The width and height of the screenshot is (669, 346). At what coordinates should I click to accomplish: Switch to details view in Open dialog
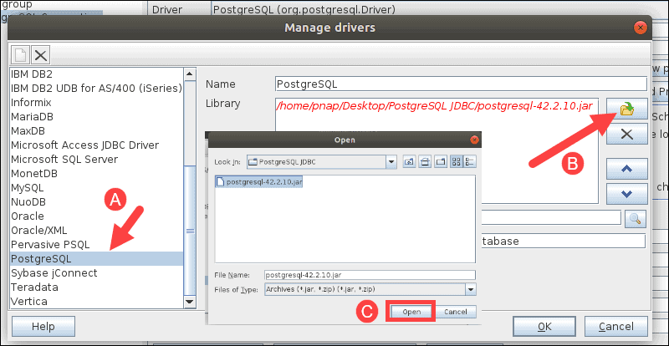(x=470, y=161)
